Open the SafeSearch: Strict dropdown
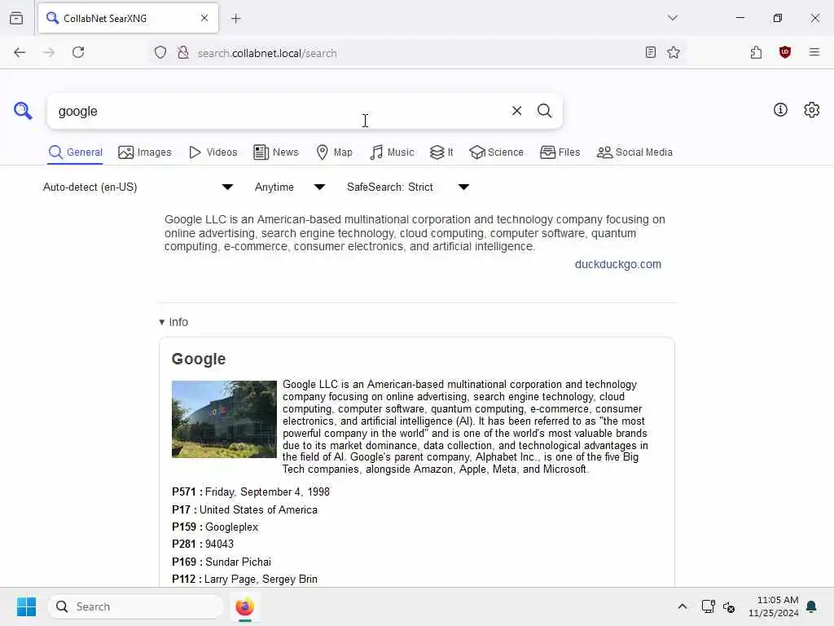 [x=408, y=187]
